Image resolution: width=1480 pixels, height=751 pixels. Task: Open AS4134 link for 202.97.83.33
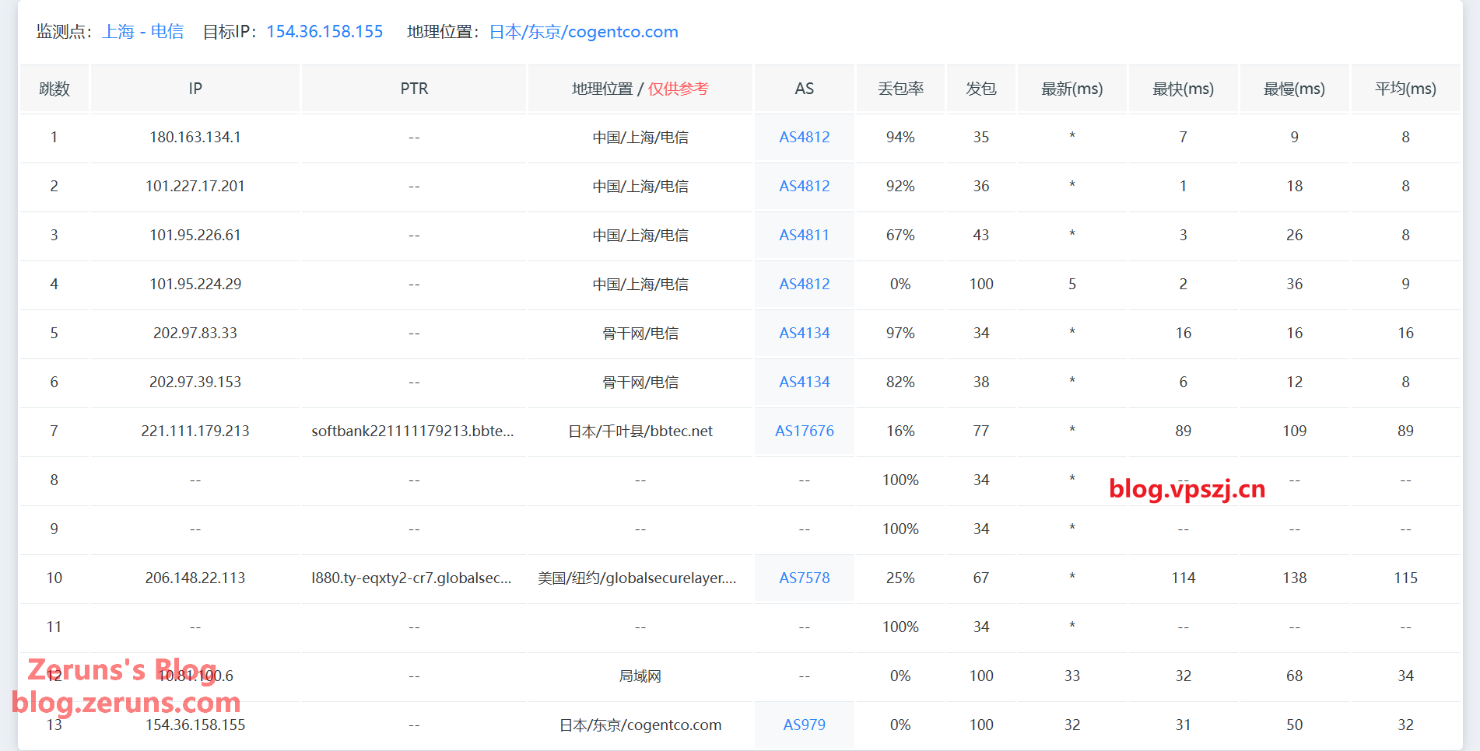pos(804,334)
